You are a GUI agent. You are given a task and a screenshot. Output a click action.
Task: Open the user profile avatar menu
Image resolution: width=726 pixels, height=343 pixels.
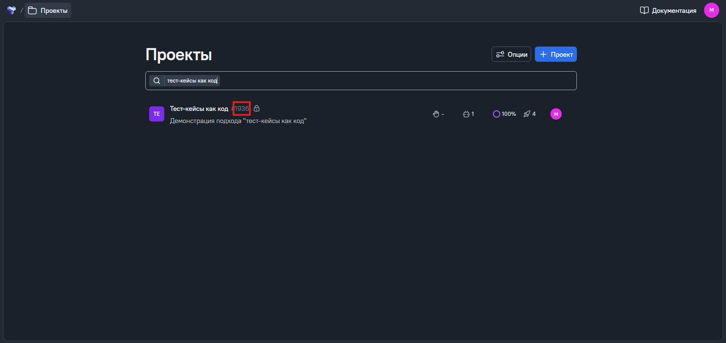click(711, 10)
